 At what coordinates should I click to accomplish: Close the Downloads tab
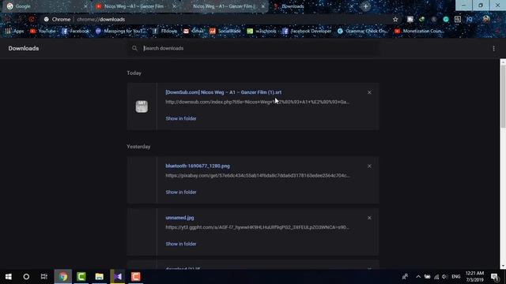tap(352, 6)
